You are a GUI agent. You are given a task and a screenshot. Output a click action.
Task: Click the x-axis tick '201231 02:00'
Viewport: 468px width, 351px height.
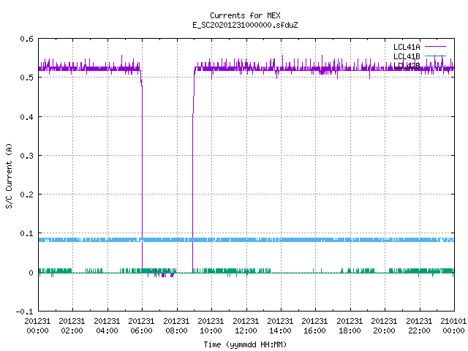(72, 326)
